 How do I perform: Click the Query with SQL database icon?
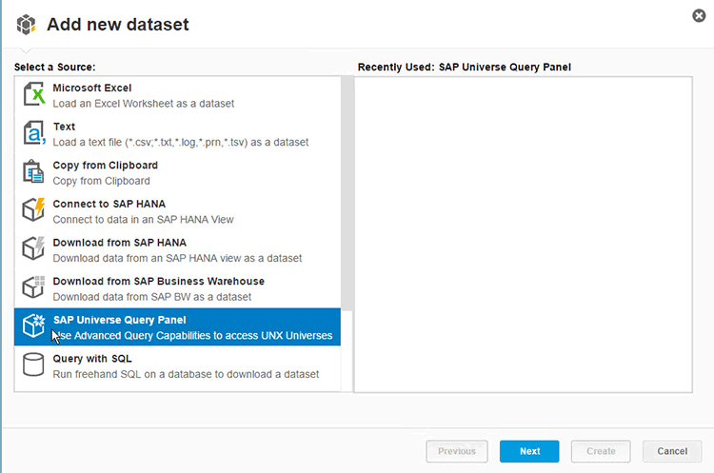pyautogui.click(x=34, y=365)
